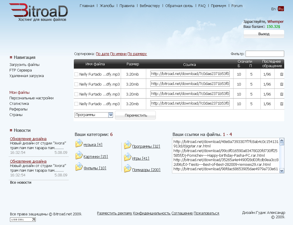Open Программы [32] category link
Viewport: 293px width, 225px height.
point(146,146)
